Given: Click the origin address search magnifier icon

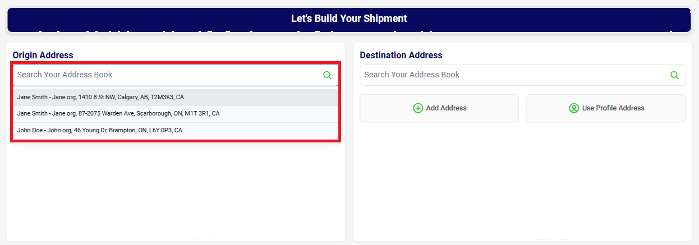Looking at the screenshot, I should [x=327, y=75].
